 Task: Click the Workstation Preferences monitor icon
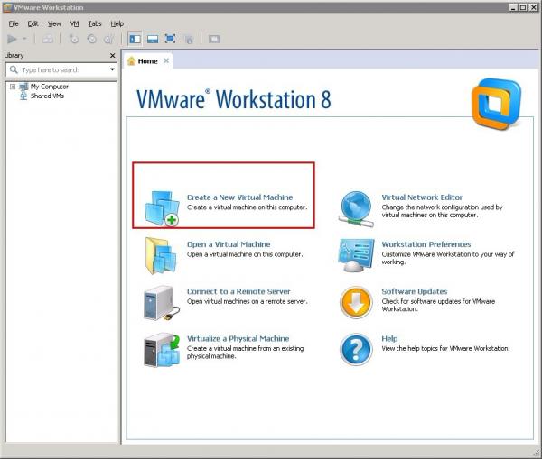point(356,256)
